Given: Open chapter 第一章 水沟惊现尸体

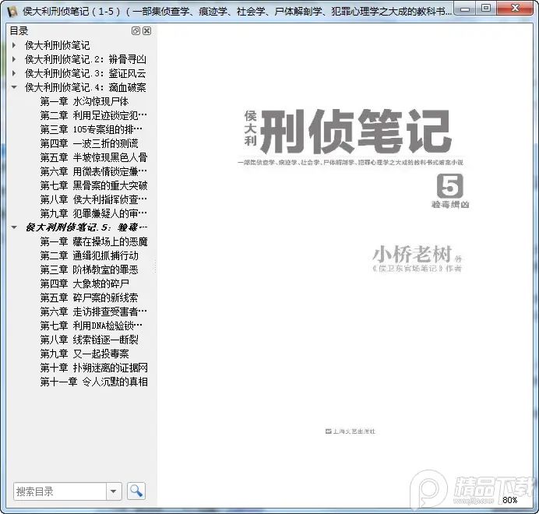Looking at the screenshot, I should (85, 101).
